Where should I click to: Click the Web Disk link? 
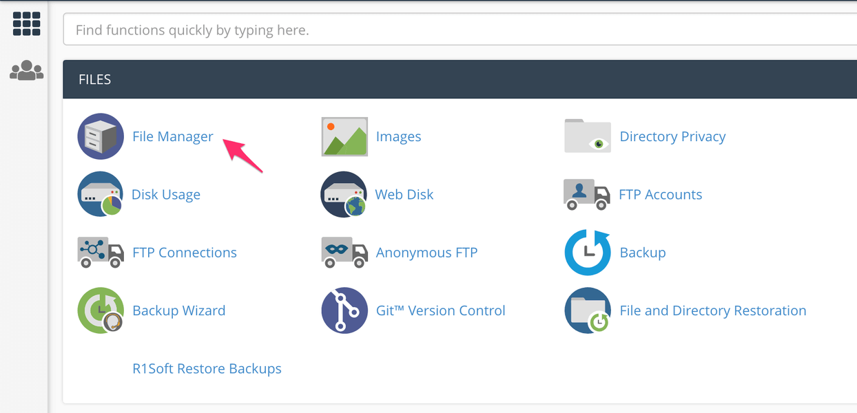click(404, 194)
